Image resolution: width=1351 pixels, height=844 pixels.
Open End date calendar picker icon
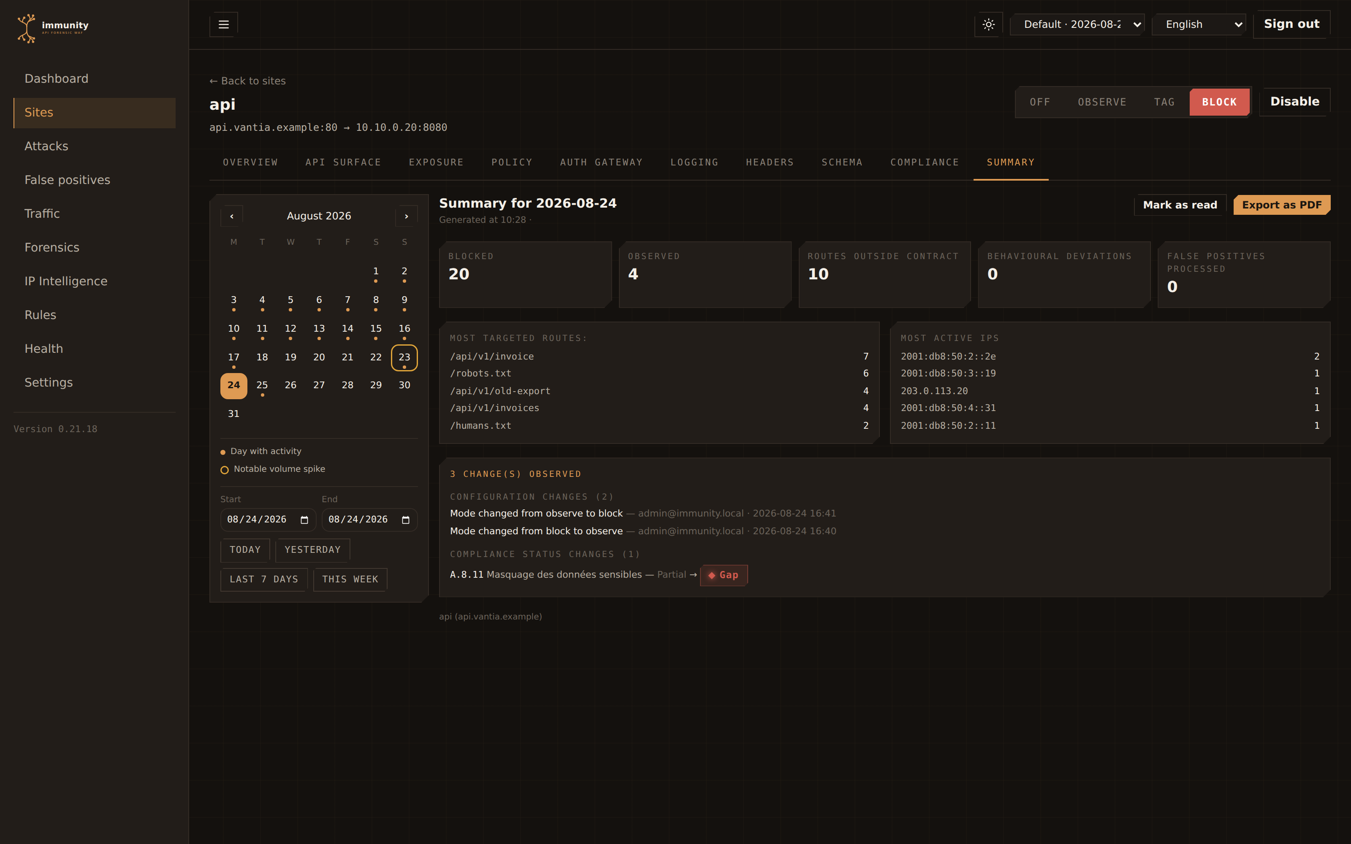point(406,519)
